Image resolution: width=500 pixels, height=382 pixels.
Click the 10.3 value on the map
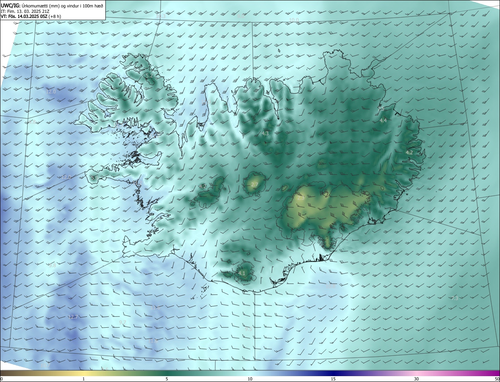tap(161, 16)
